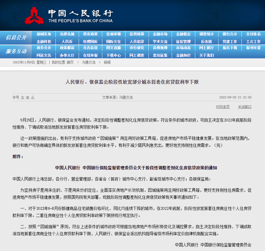Open 金融知识 navigation item
The width and height of the screenshot is (265, 251).
click(183, 55)
